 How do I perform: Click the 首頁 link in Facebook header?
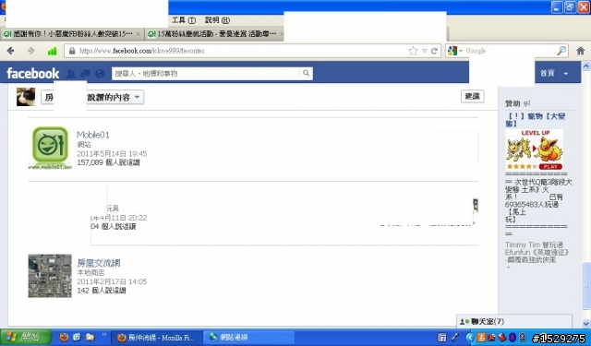[548, 74]
